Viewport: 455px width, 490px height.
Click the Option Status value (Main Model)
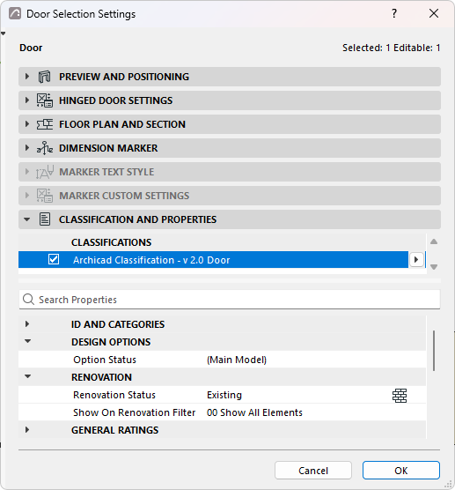237,360
